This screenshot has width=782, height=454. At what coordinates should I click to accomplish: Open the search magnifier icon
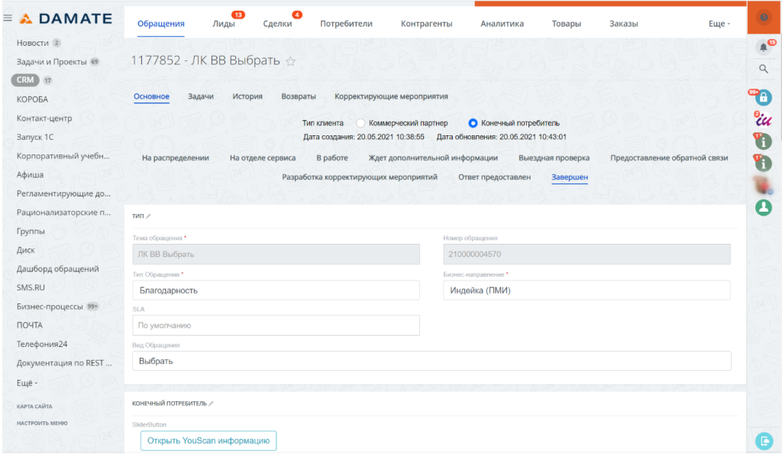click(764, 69)
